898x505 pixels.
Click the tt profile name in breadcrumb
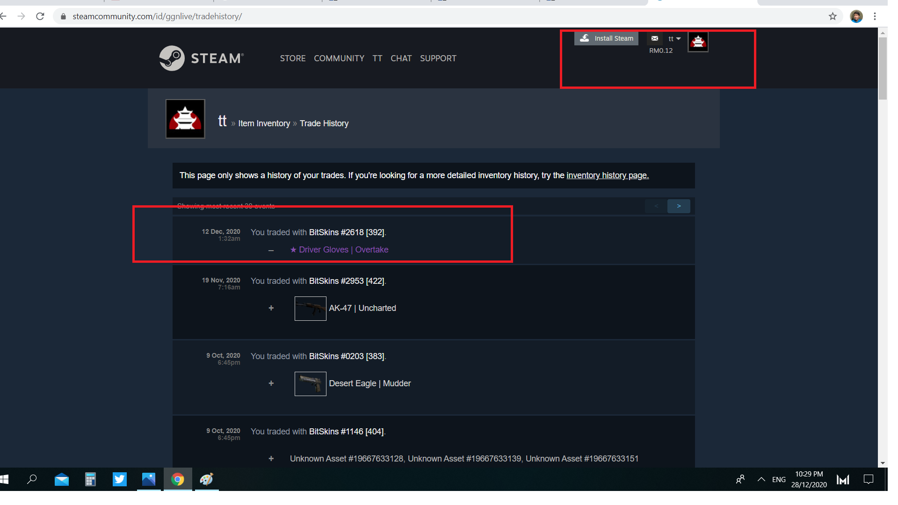223,121
